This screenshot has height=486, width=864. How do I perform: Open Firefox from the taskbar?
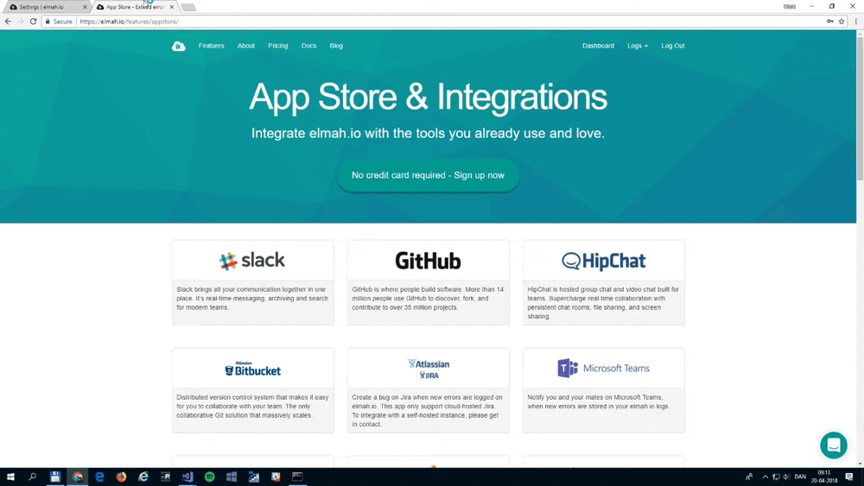[121, 477]
